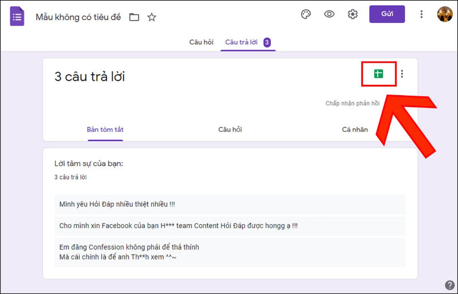This screenshot has height=294, width=458.
Task: Open the top-right more options menu
Action: pyautogui.click(x=421, y=14)
